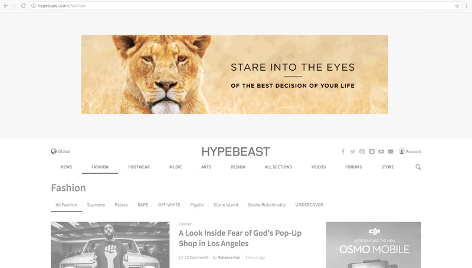Open Hypebeast Instagram icon
472x268 pixels.
(362, 151)
